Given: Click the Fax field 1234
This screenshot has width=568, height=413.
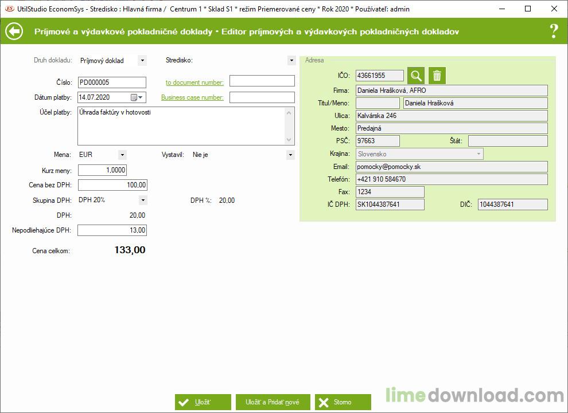Looking at the screenshot, I should pos(390,192).
